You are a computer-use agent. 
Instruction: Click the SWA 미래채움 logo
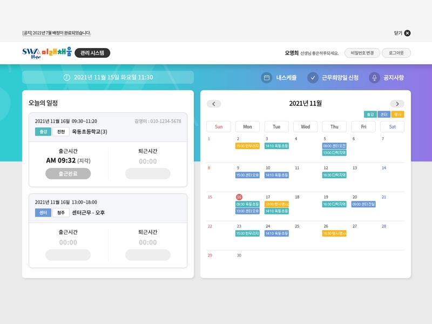47,52
